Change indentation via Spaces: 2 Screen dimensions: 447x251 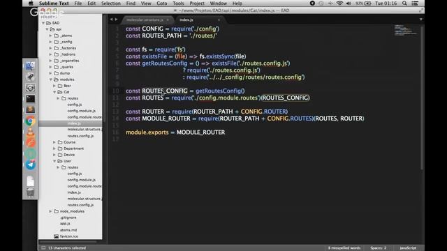(378, 248)
